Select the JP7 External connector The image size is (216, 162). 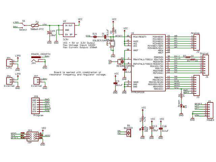point(36,81)
